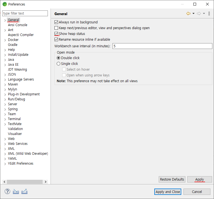Image resolution: width=214 pixels, height=199 pixels.
Task: Open Web Services preferences
Action: [x=18, y=144]
